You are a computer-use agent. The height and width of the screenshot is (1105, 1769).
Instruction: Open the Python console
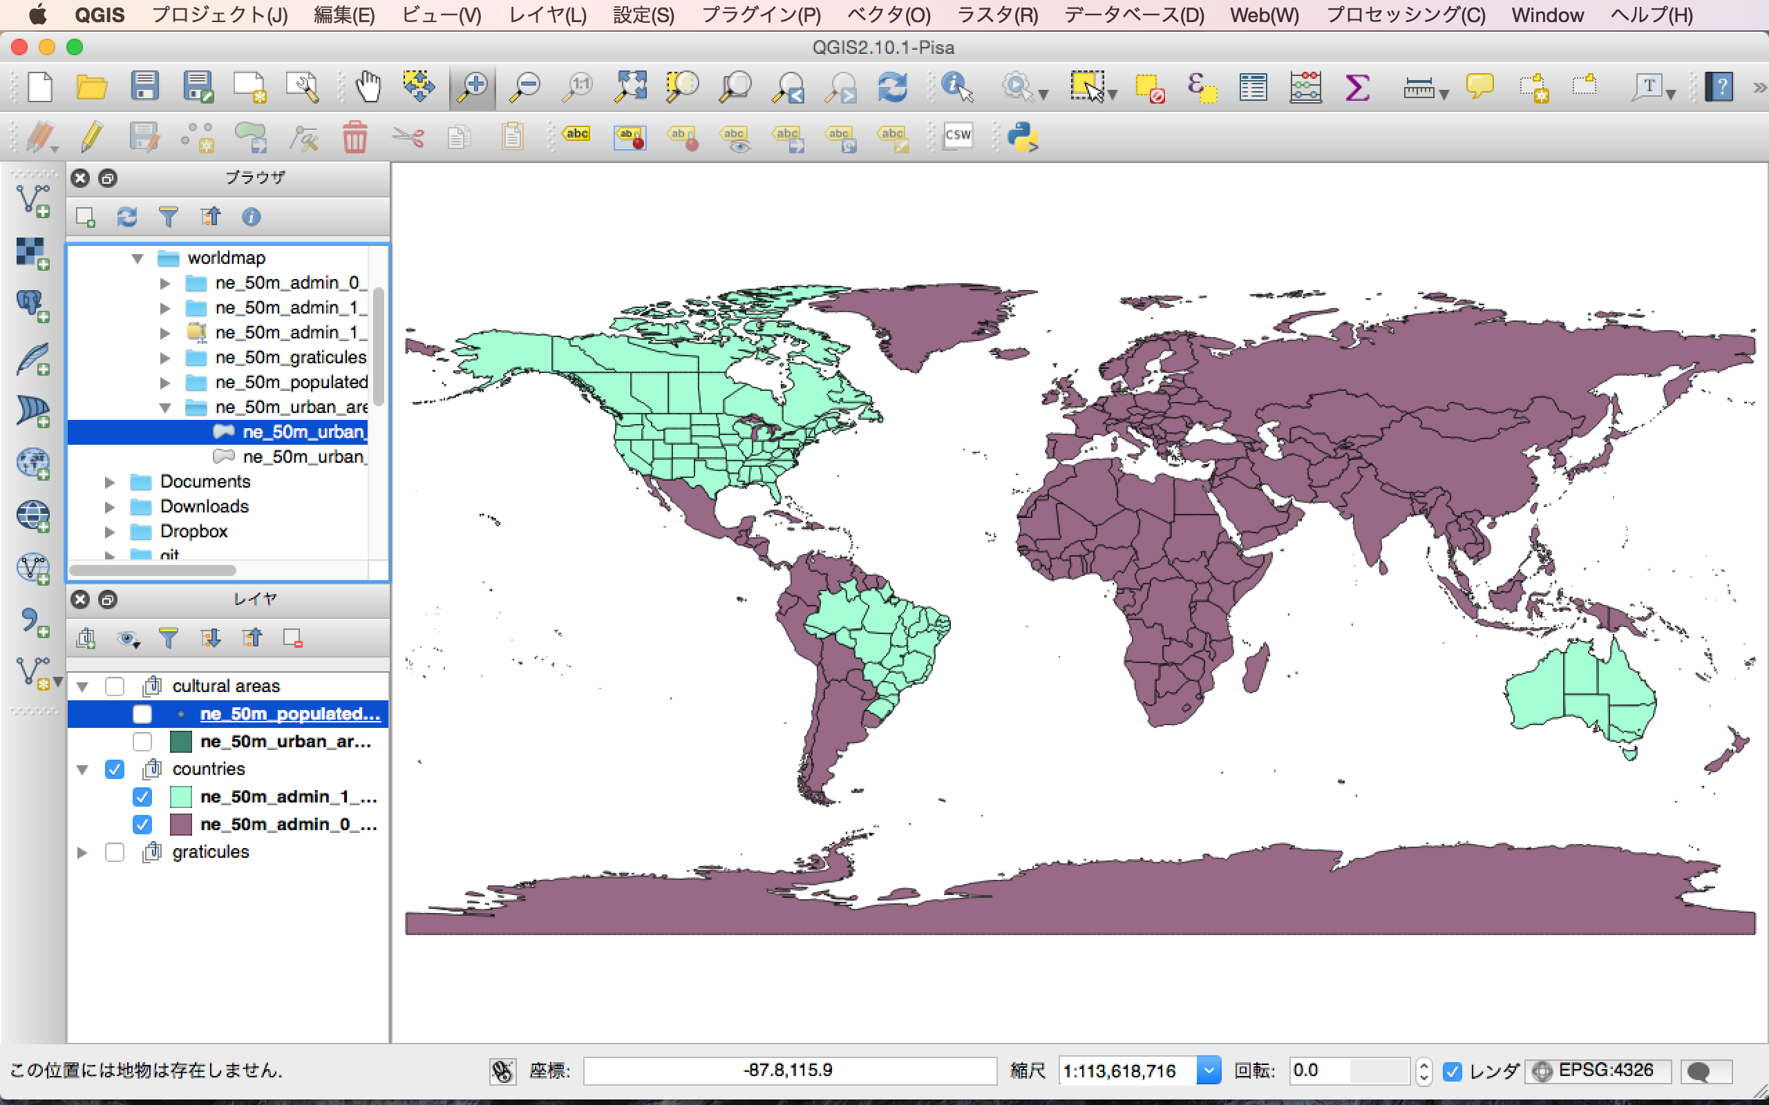[1023, 137]
